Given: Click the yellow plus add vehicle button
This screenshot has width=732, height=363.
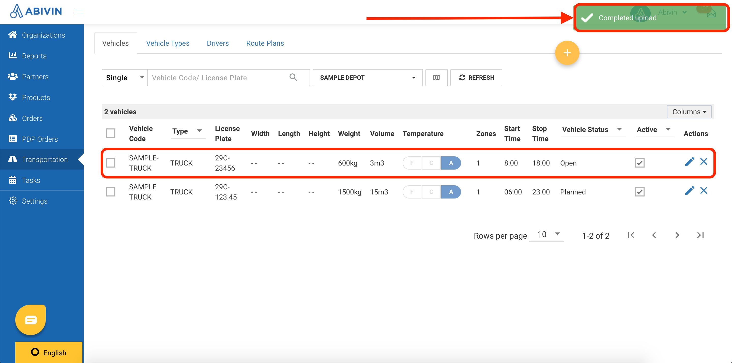Looking at the screenshot, I should (567, 53).
